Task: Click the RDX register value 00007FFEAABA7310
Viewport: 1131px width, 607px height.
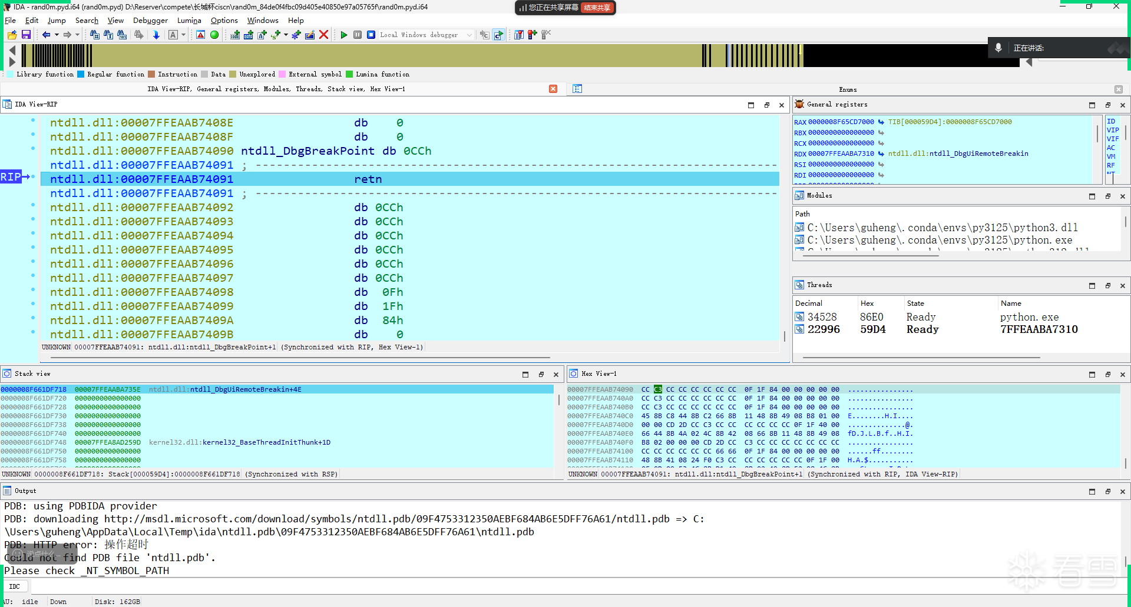Action: coord(841,154)
